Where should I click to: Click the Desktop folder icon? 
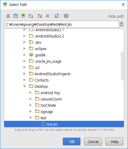[x=31, y=86]
